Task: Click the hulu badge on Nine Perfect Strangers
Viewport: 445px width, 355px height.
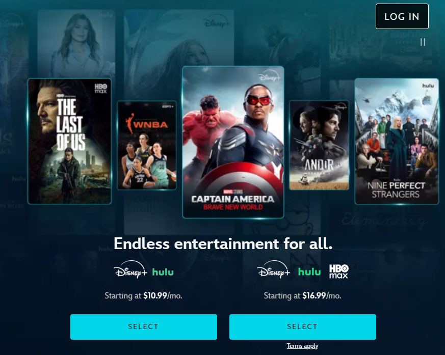Action: (x=428, y=86)
